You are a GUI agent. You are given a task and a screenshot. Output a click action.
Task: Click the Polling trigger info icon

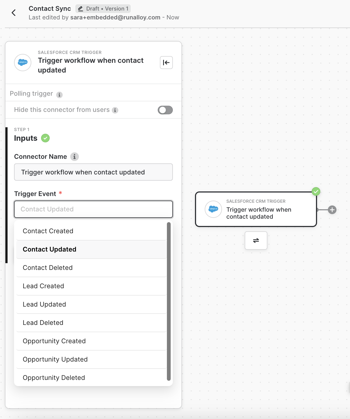(x=59, y=95)
